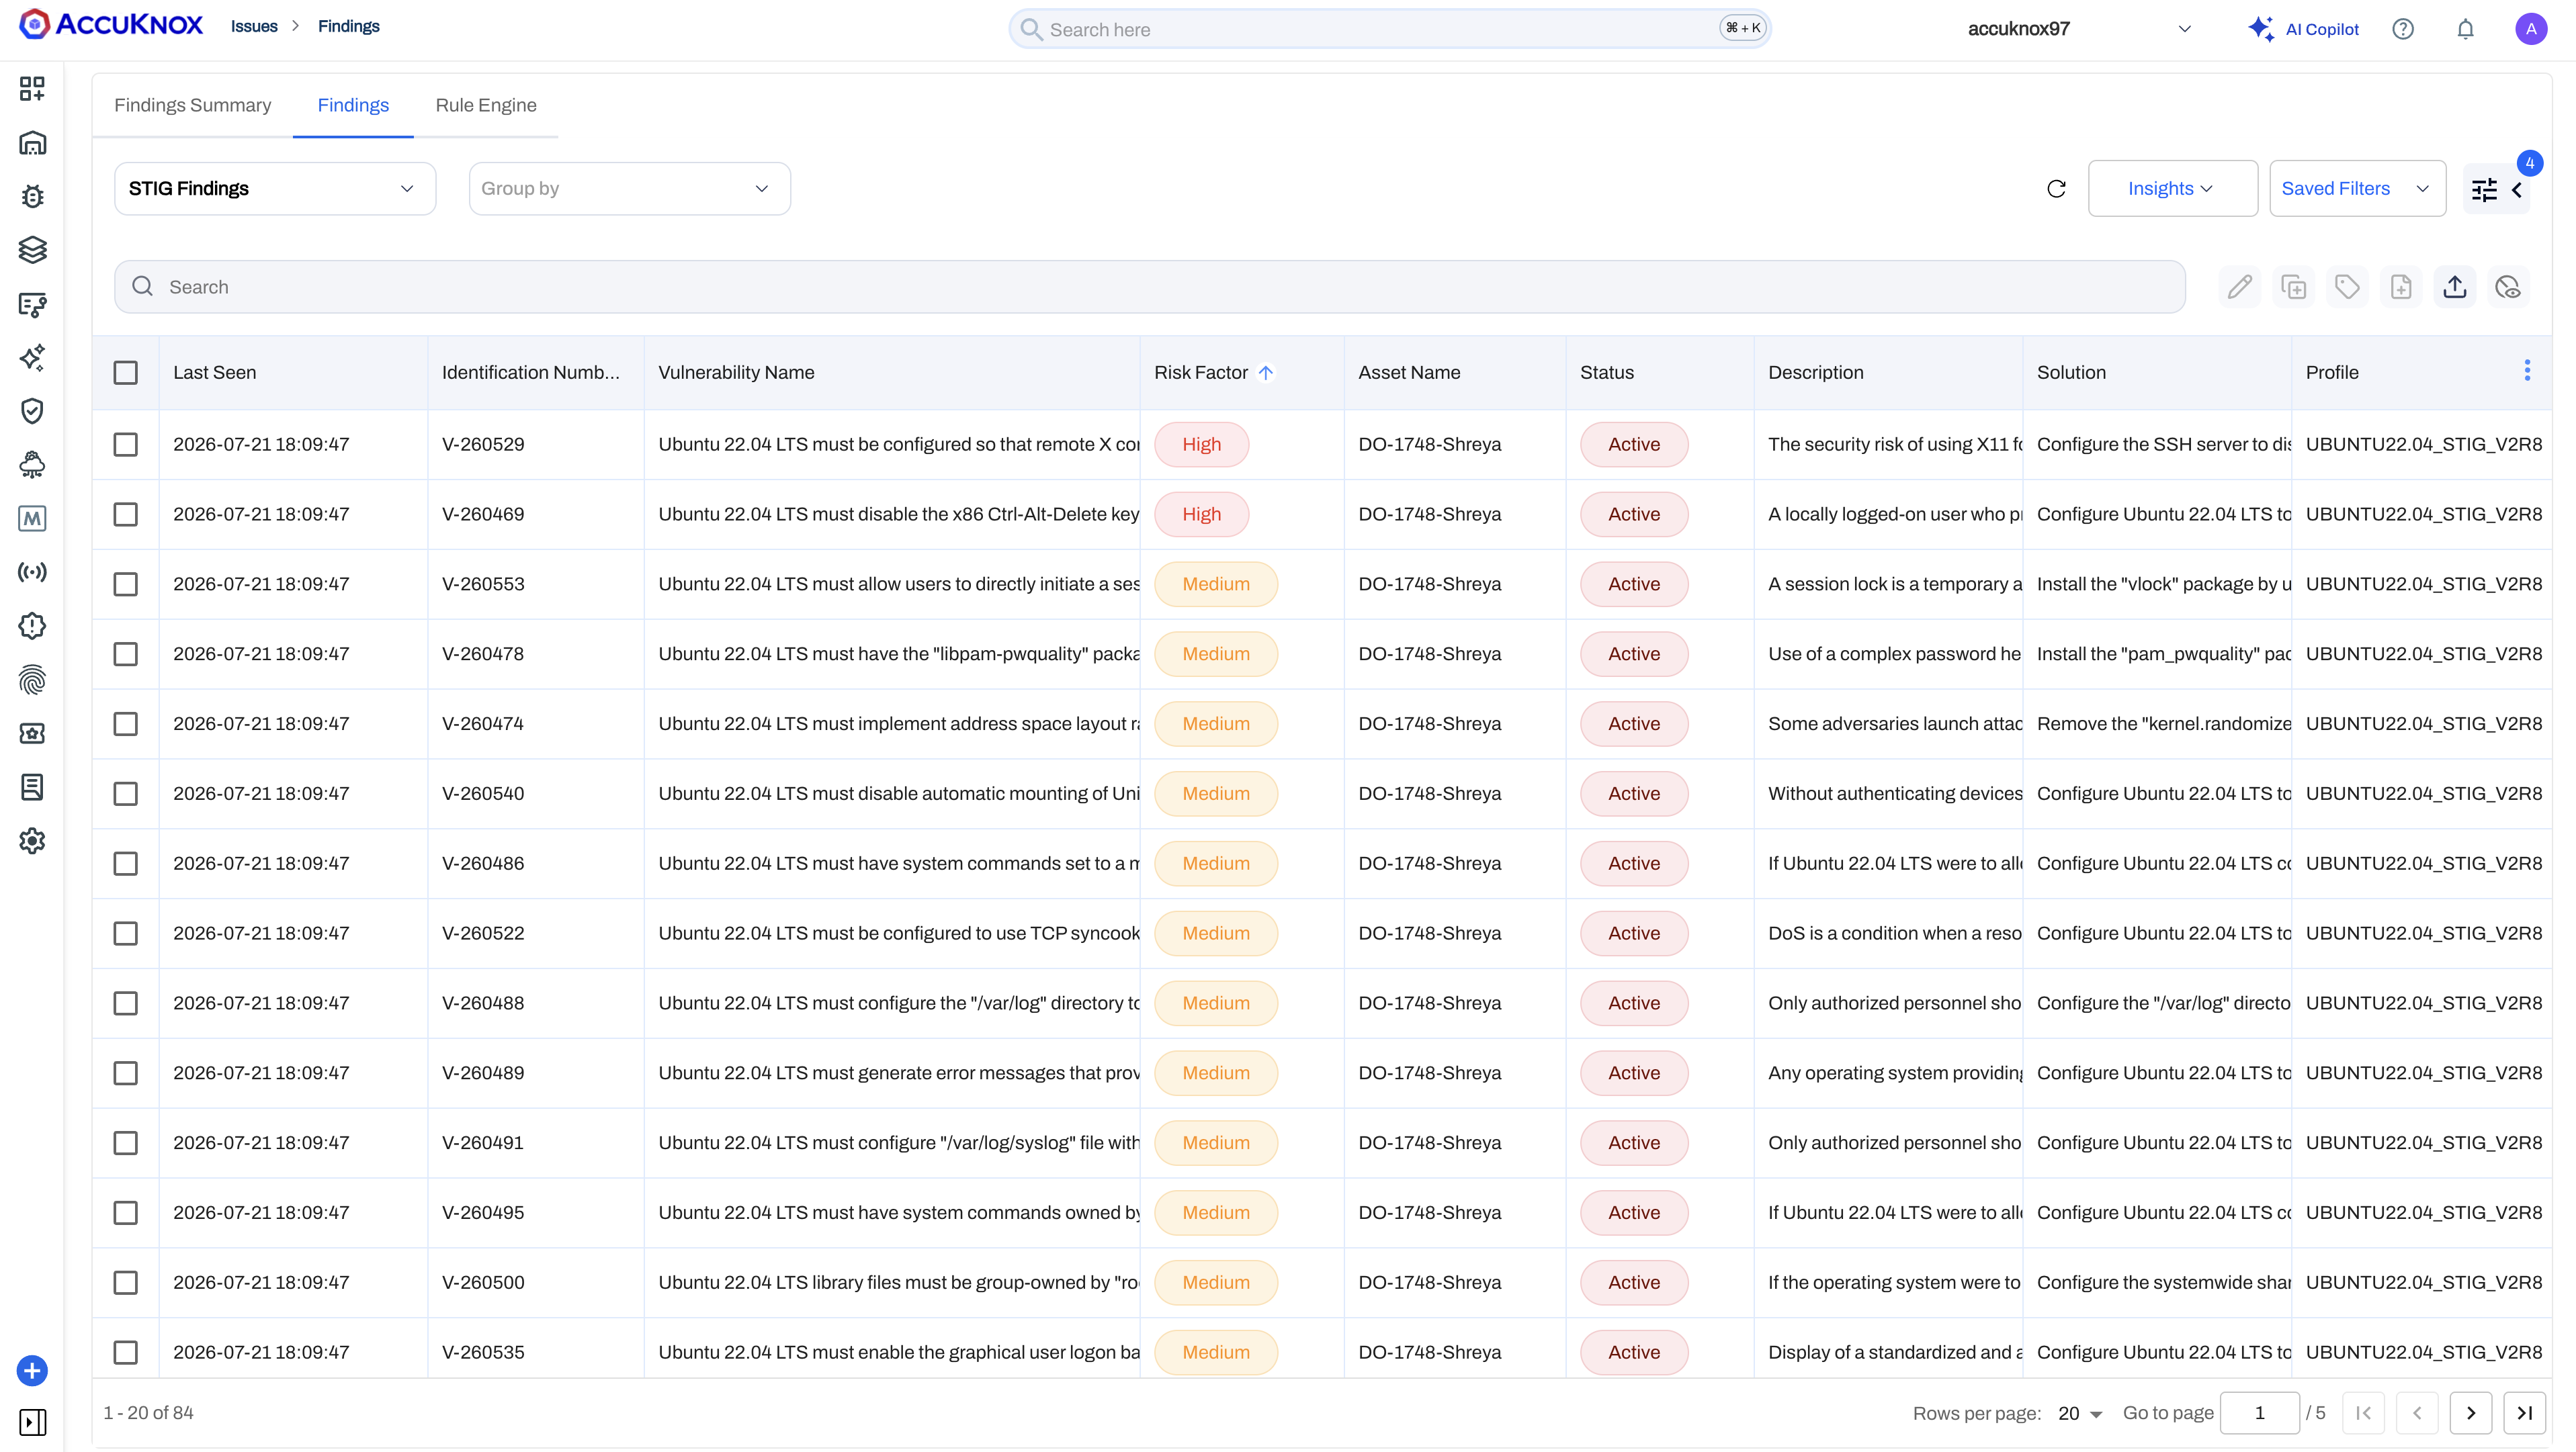Open AI Copilot
The image size is (2576, 1452).
click(x=2303, y=29)
